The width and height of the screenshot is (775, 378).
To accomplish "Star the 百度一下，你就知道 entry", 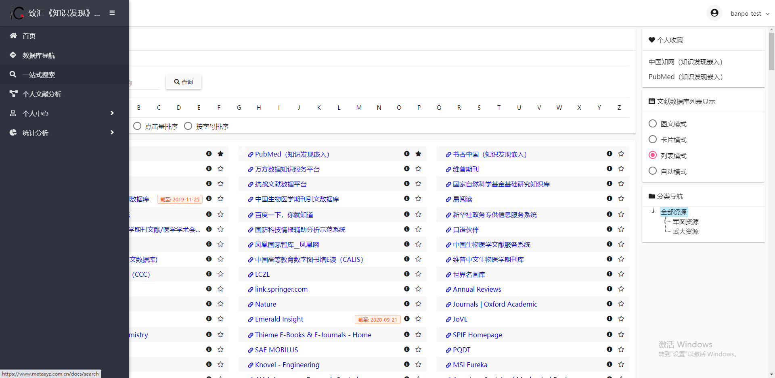I will (418, 214).
